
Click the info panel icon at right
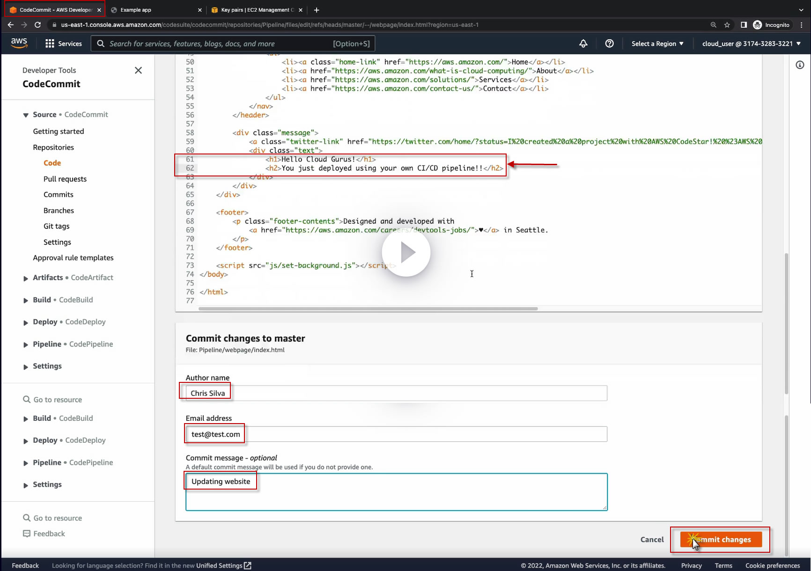tap(800, 65)
